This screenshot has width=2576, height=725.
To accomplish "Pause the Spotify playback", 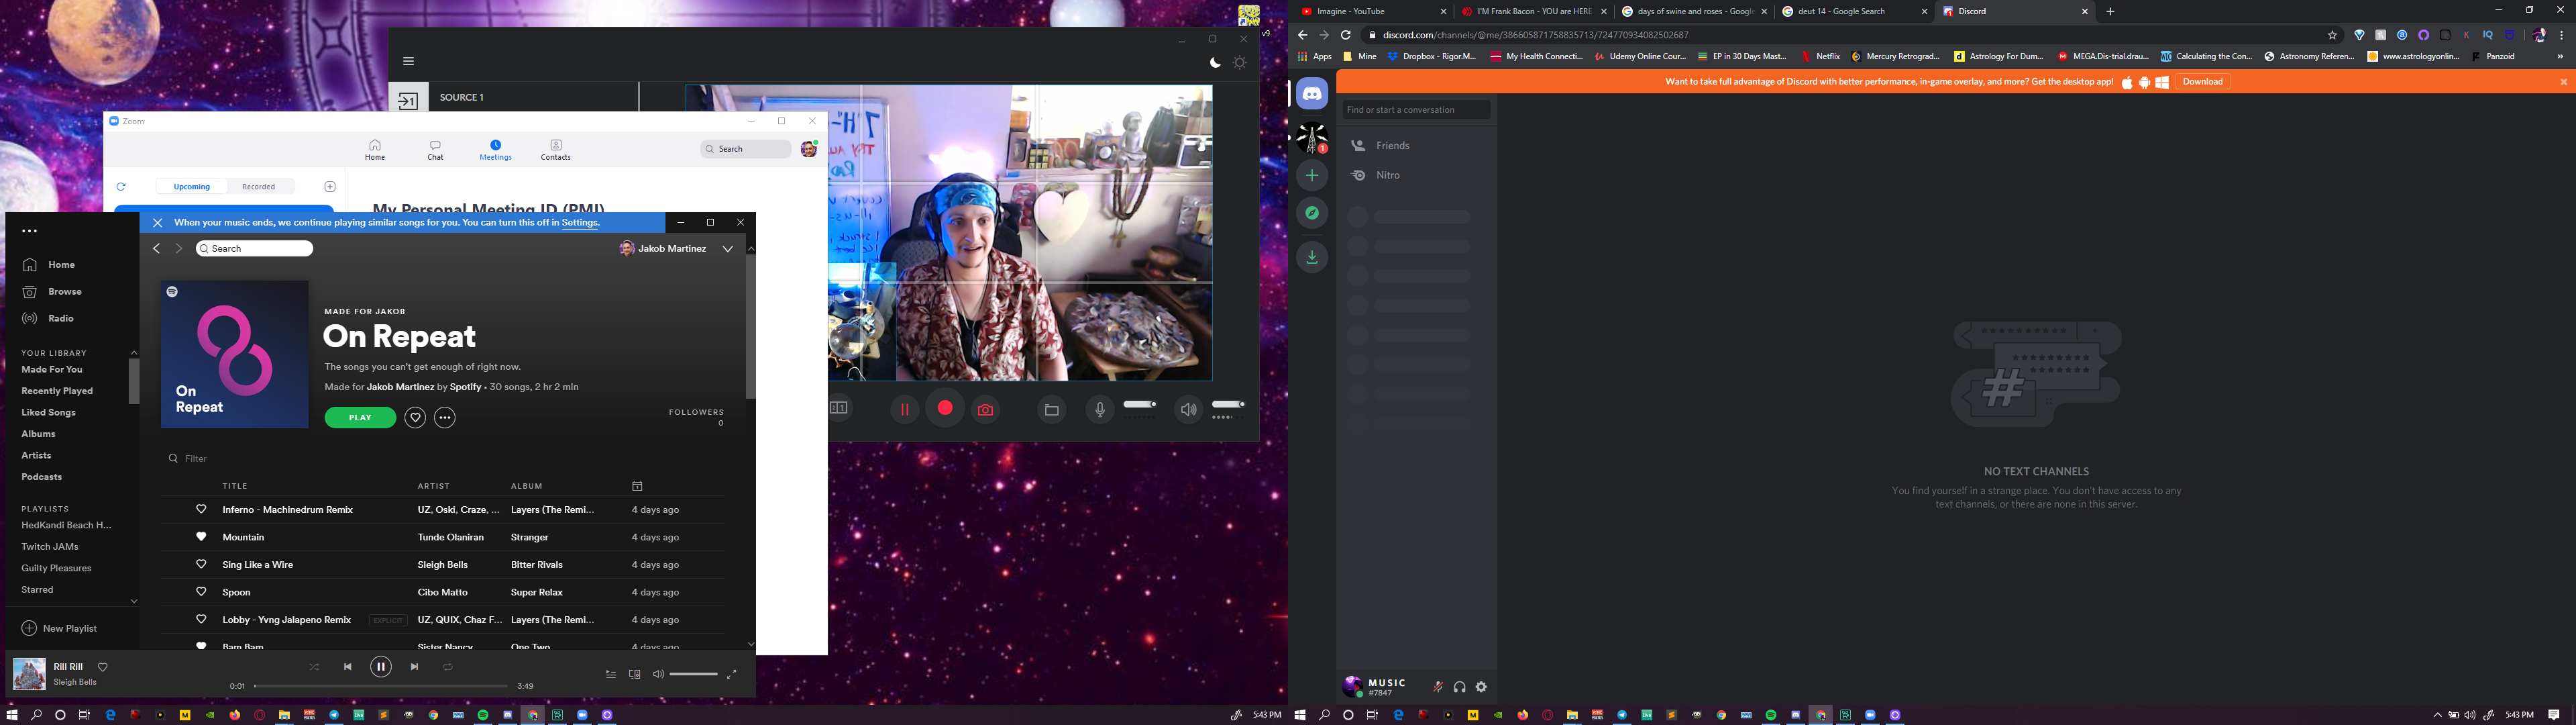I will click(x=381, y=667).
